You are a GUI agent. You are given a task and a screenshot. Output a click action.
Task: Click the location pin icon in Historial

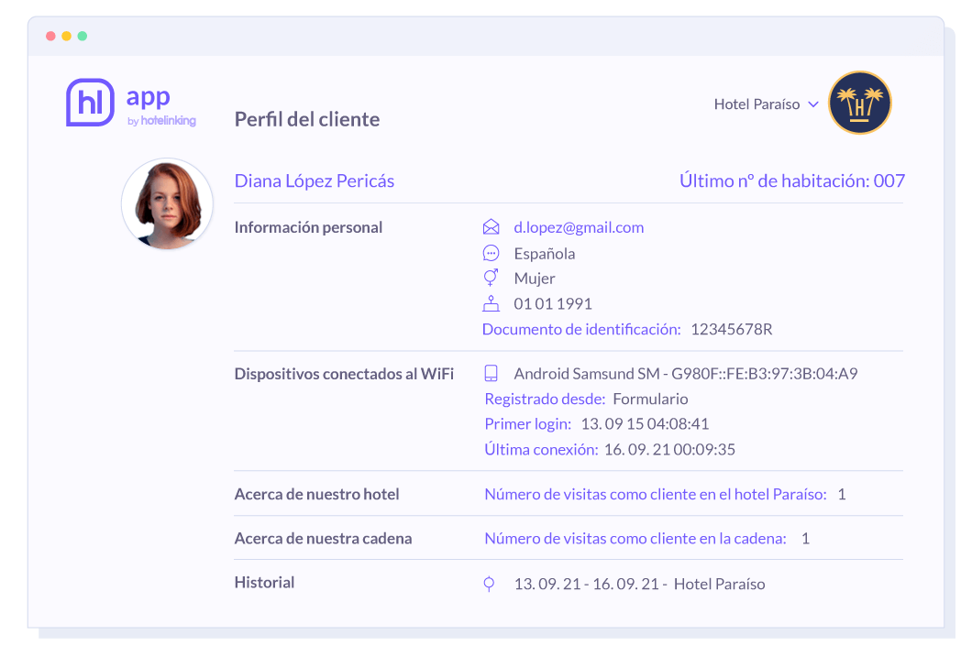[x=489, y=584]
